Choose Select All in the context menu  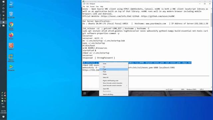114,77
